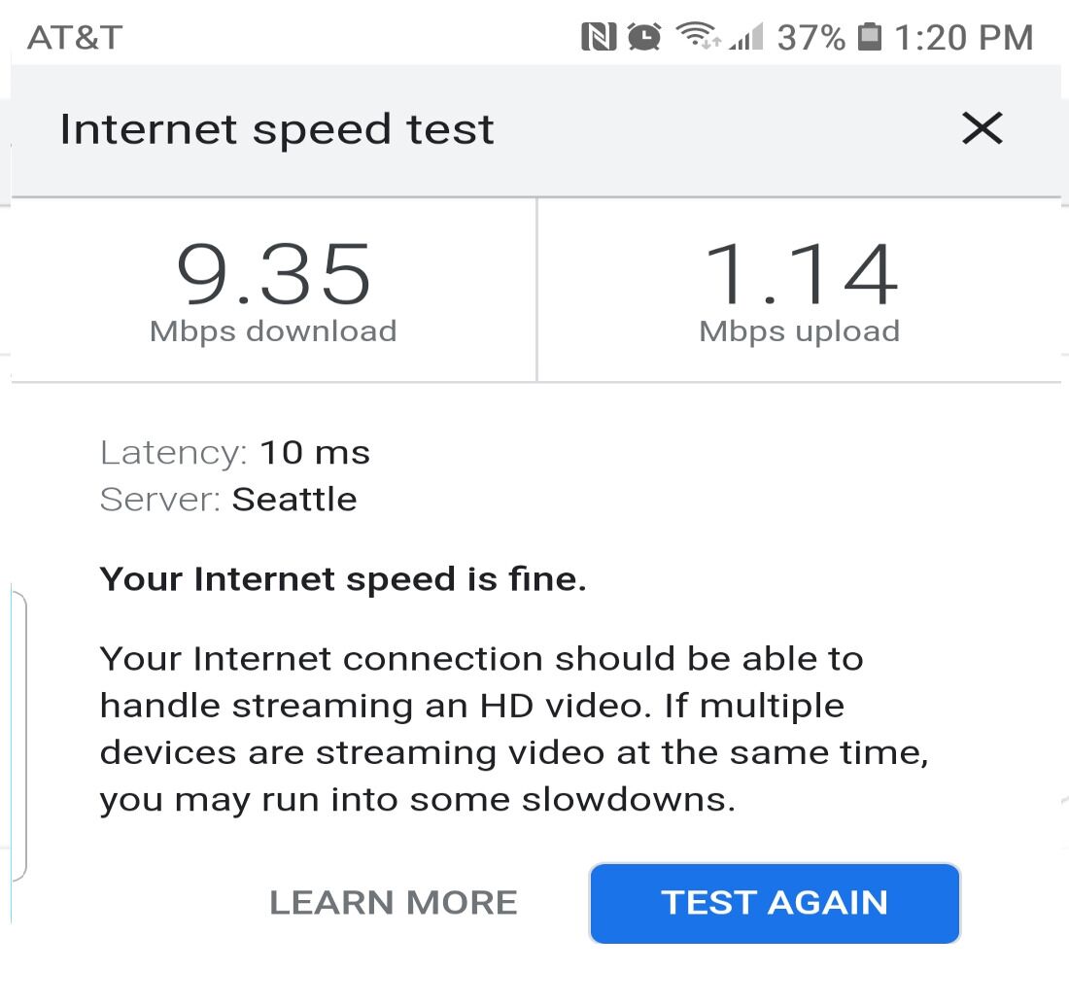Select the 1.14 upload speed value

pos(801,274)
